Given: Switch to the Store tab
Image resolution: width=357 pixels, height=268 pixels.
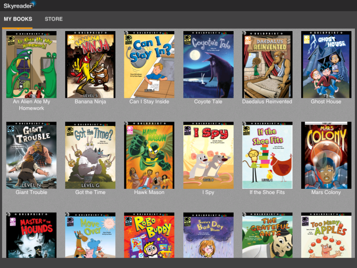Looking at the screenshot, I should [x=54, y=19].
